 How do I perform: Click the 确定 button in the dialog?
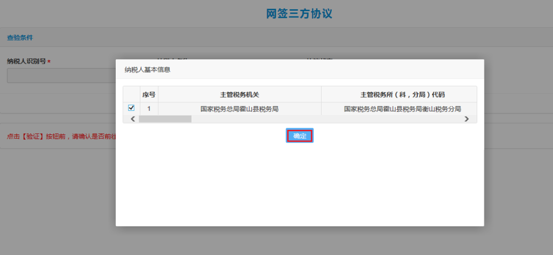(x=300, y=136)
